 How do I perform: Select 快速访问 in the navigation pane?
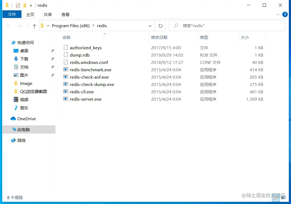point(26,42)
